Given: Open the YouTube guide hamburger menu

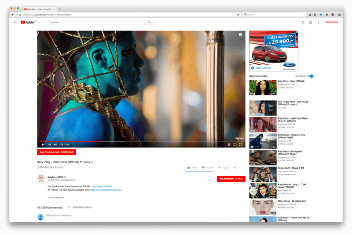Looking at the screenshot, I should (x=15, y=22).
